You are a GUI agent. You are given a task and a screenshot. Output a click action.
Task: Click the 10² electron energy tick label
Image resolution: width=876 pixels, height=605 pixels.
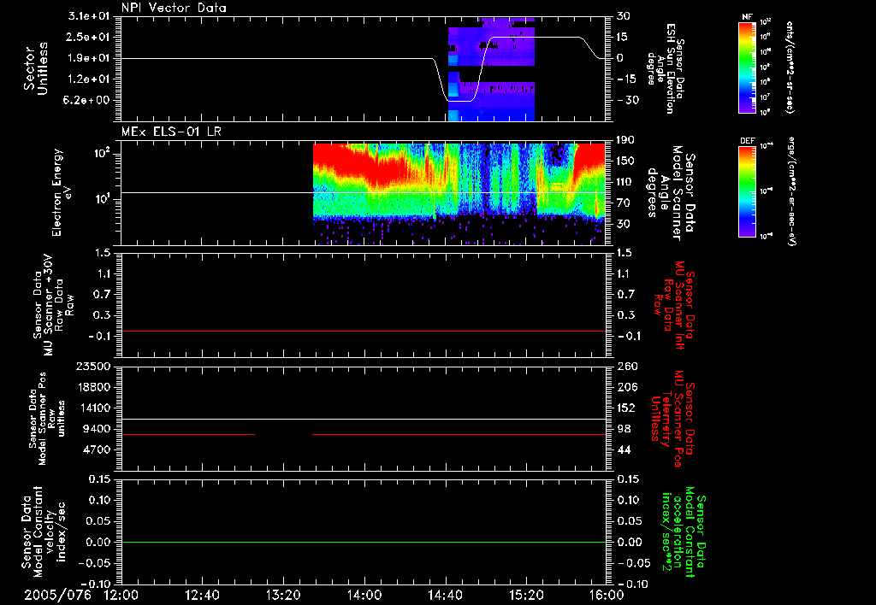[x=101, y=152]
